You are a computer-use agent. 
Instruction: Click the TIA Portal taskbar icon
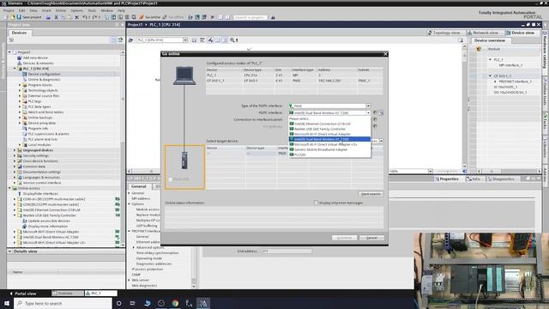pyautogui.click(x=203, y=303)
